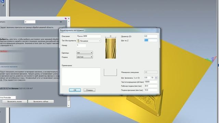Click the toolpath name field "Рельефа"
The height and width of the screenshot is (123, 219).
click(x=8, y=97)
